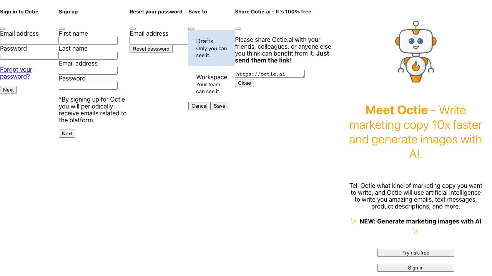Click the Octie robot mascot image

(x=416, y=52)
